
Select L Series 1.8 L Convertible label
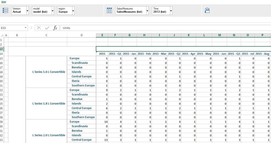[49, 103]
